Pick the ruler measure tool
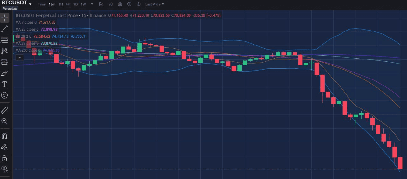This screenshot has width=407, height=179. coord(4,110)
